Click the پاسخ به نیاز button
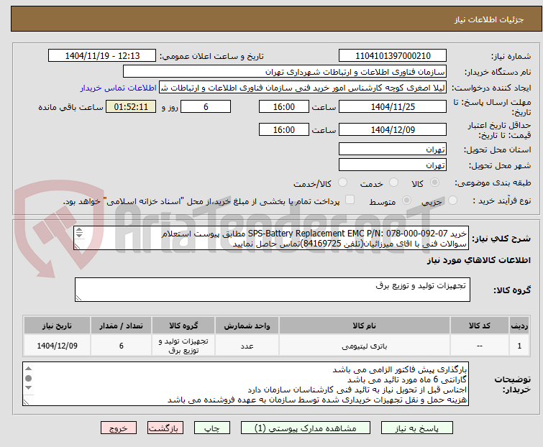Screen dimensions: 543x447 417,428
